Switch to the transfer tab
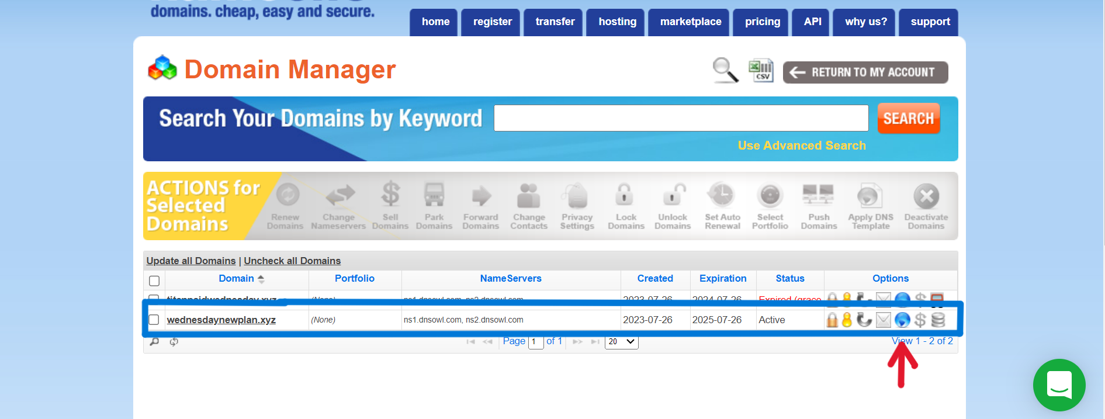1105x419 pixels. point(555,22)
